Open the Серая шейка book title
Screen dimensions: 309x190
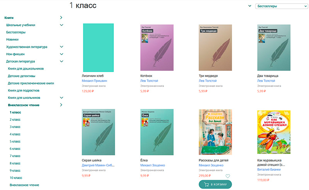[x=92, y=160]
